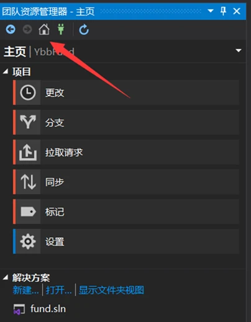This screenshot has height=322, width=251.
Task: Open 分支 (Branches) tile
Action: pos(126,122)
